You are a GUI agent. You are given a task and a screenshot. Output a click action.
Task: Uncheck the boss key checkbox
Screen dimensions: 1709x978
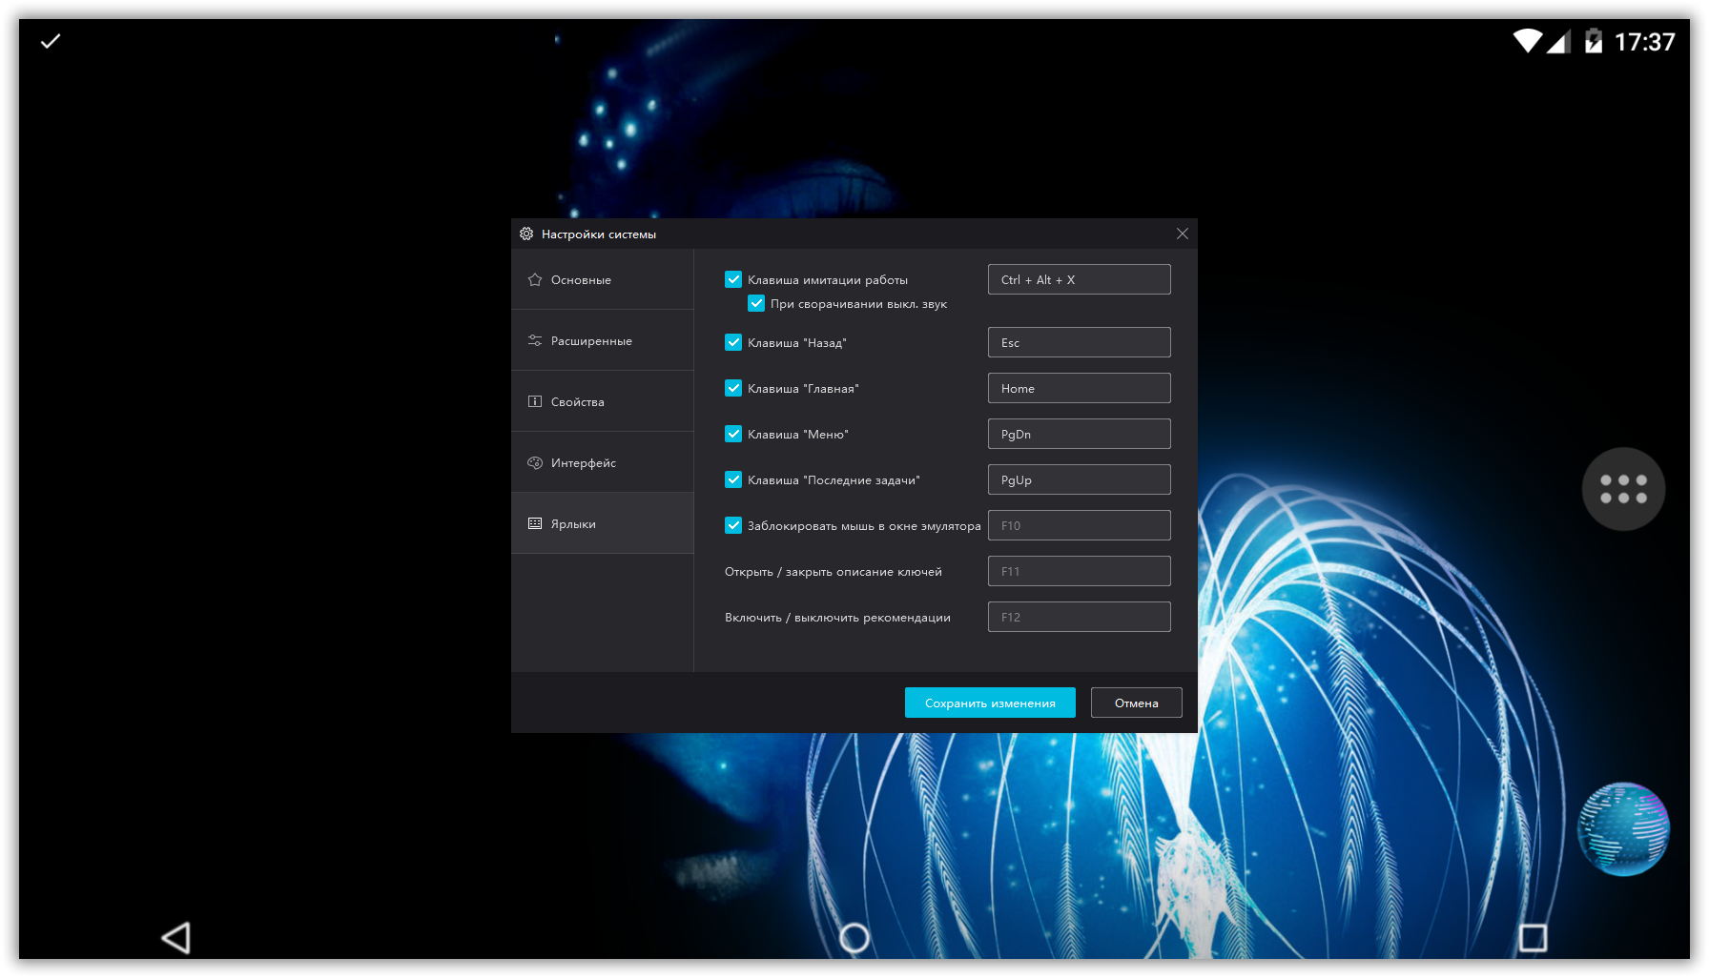733,279
